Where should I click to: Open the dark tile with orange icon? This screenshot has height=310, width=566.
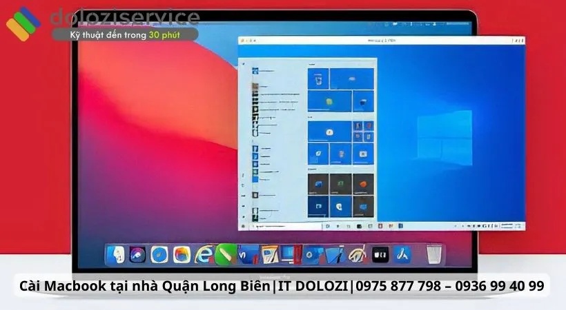tap(363, 184)
